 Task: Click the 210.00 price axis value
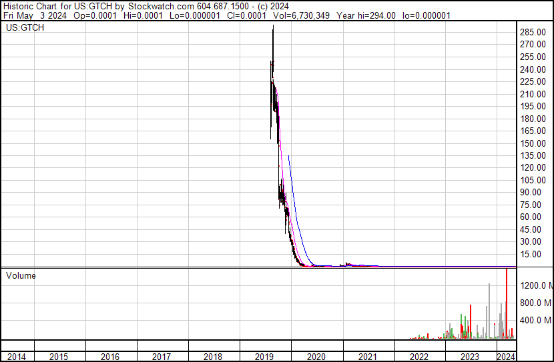pos(533,94)
